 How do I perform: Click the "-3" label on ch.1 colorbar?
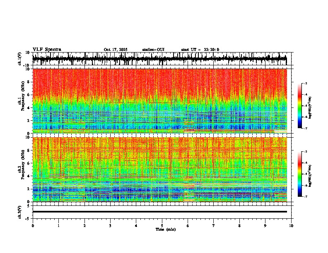pyautogui.click(x=305, y=83)
